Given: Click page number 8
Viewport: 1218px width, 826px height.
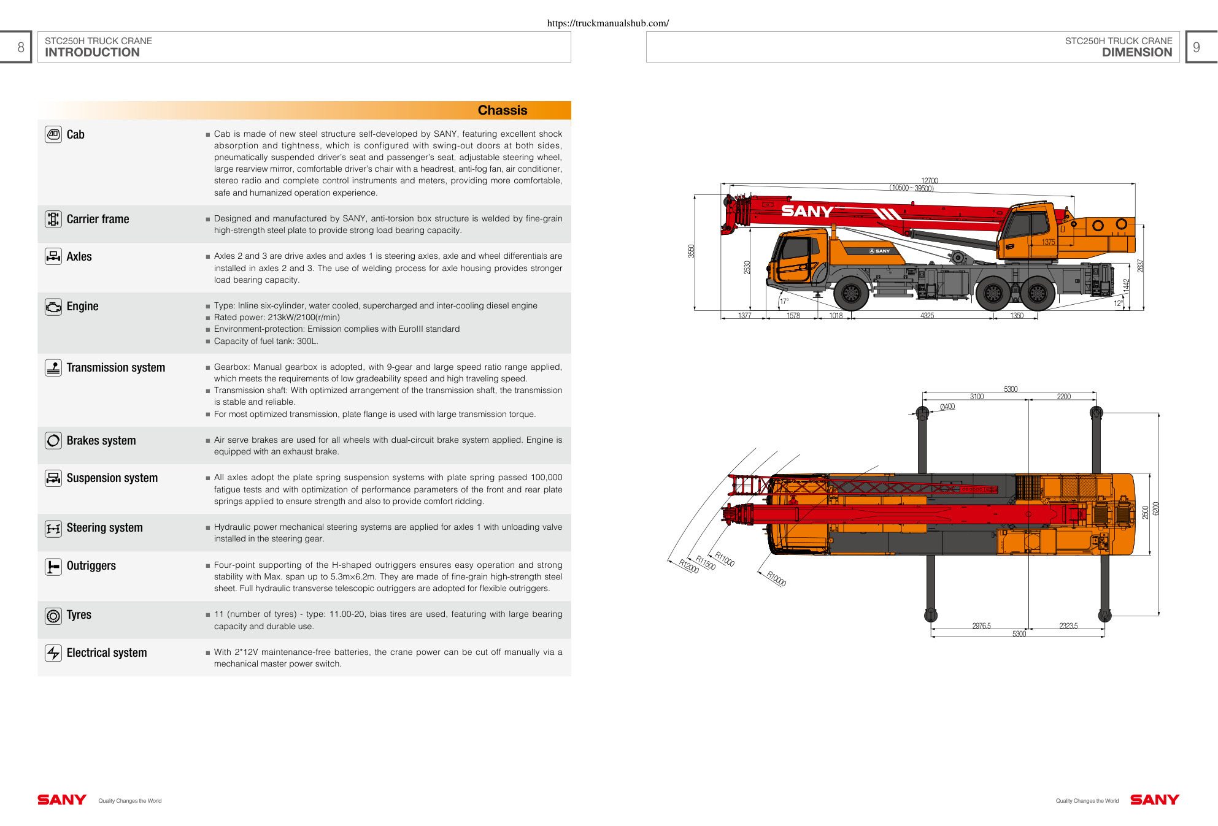Looking at the screenshot, I should pos(21,47).
